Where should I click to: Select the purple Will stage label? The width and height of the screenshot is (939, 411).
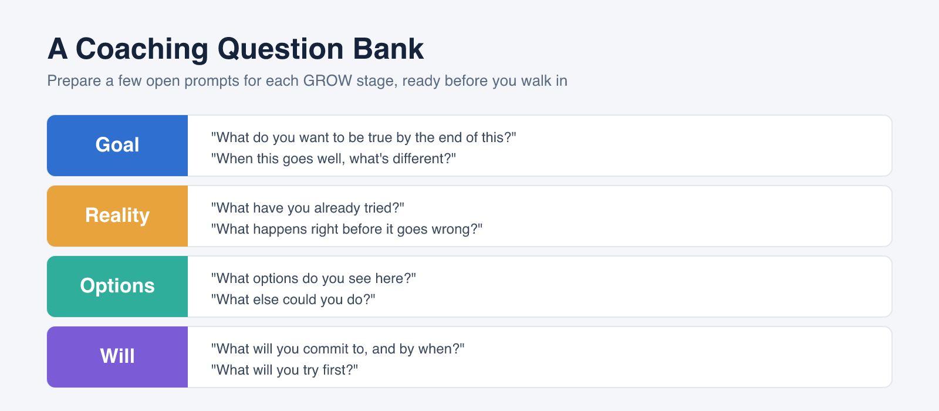117,357
